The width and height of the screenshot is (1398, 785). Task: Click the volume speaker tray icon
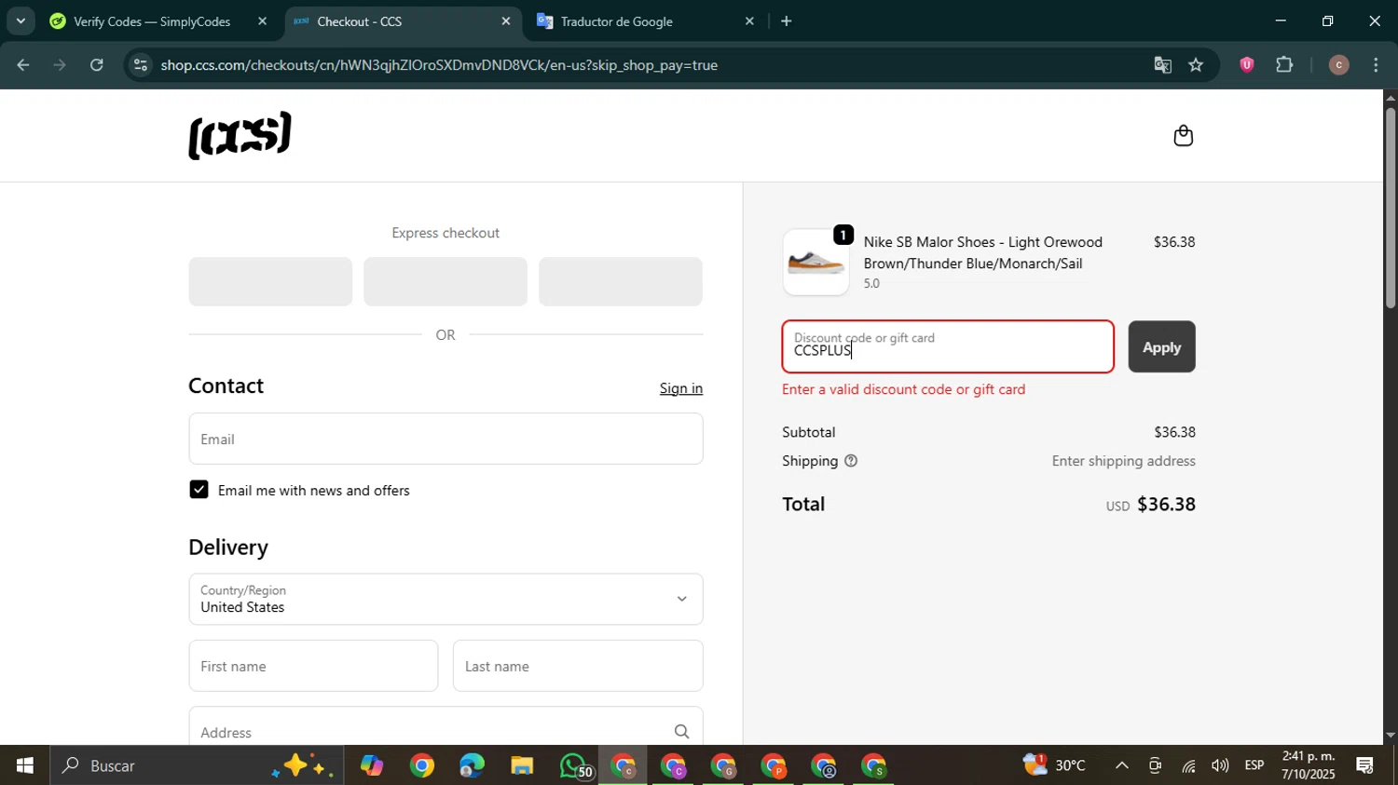(x=1220, y=765)
